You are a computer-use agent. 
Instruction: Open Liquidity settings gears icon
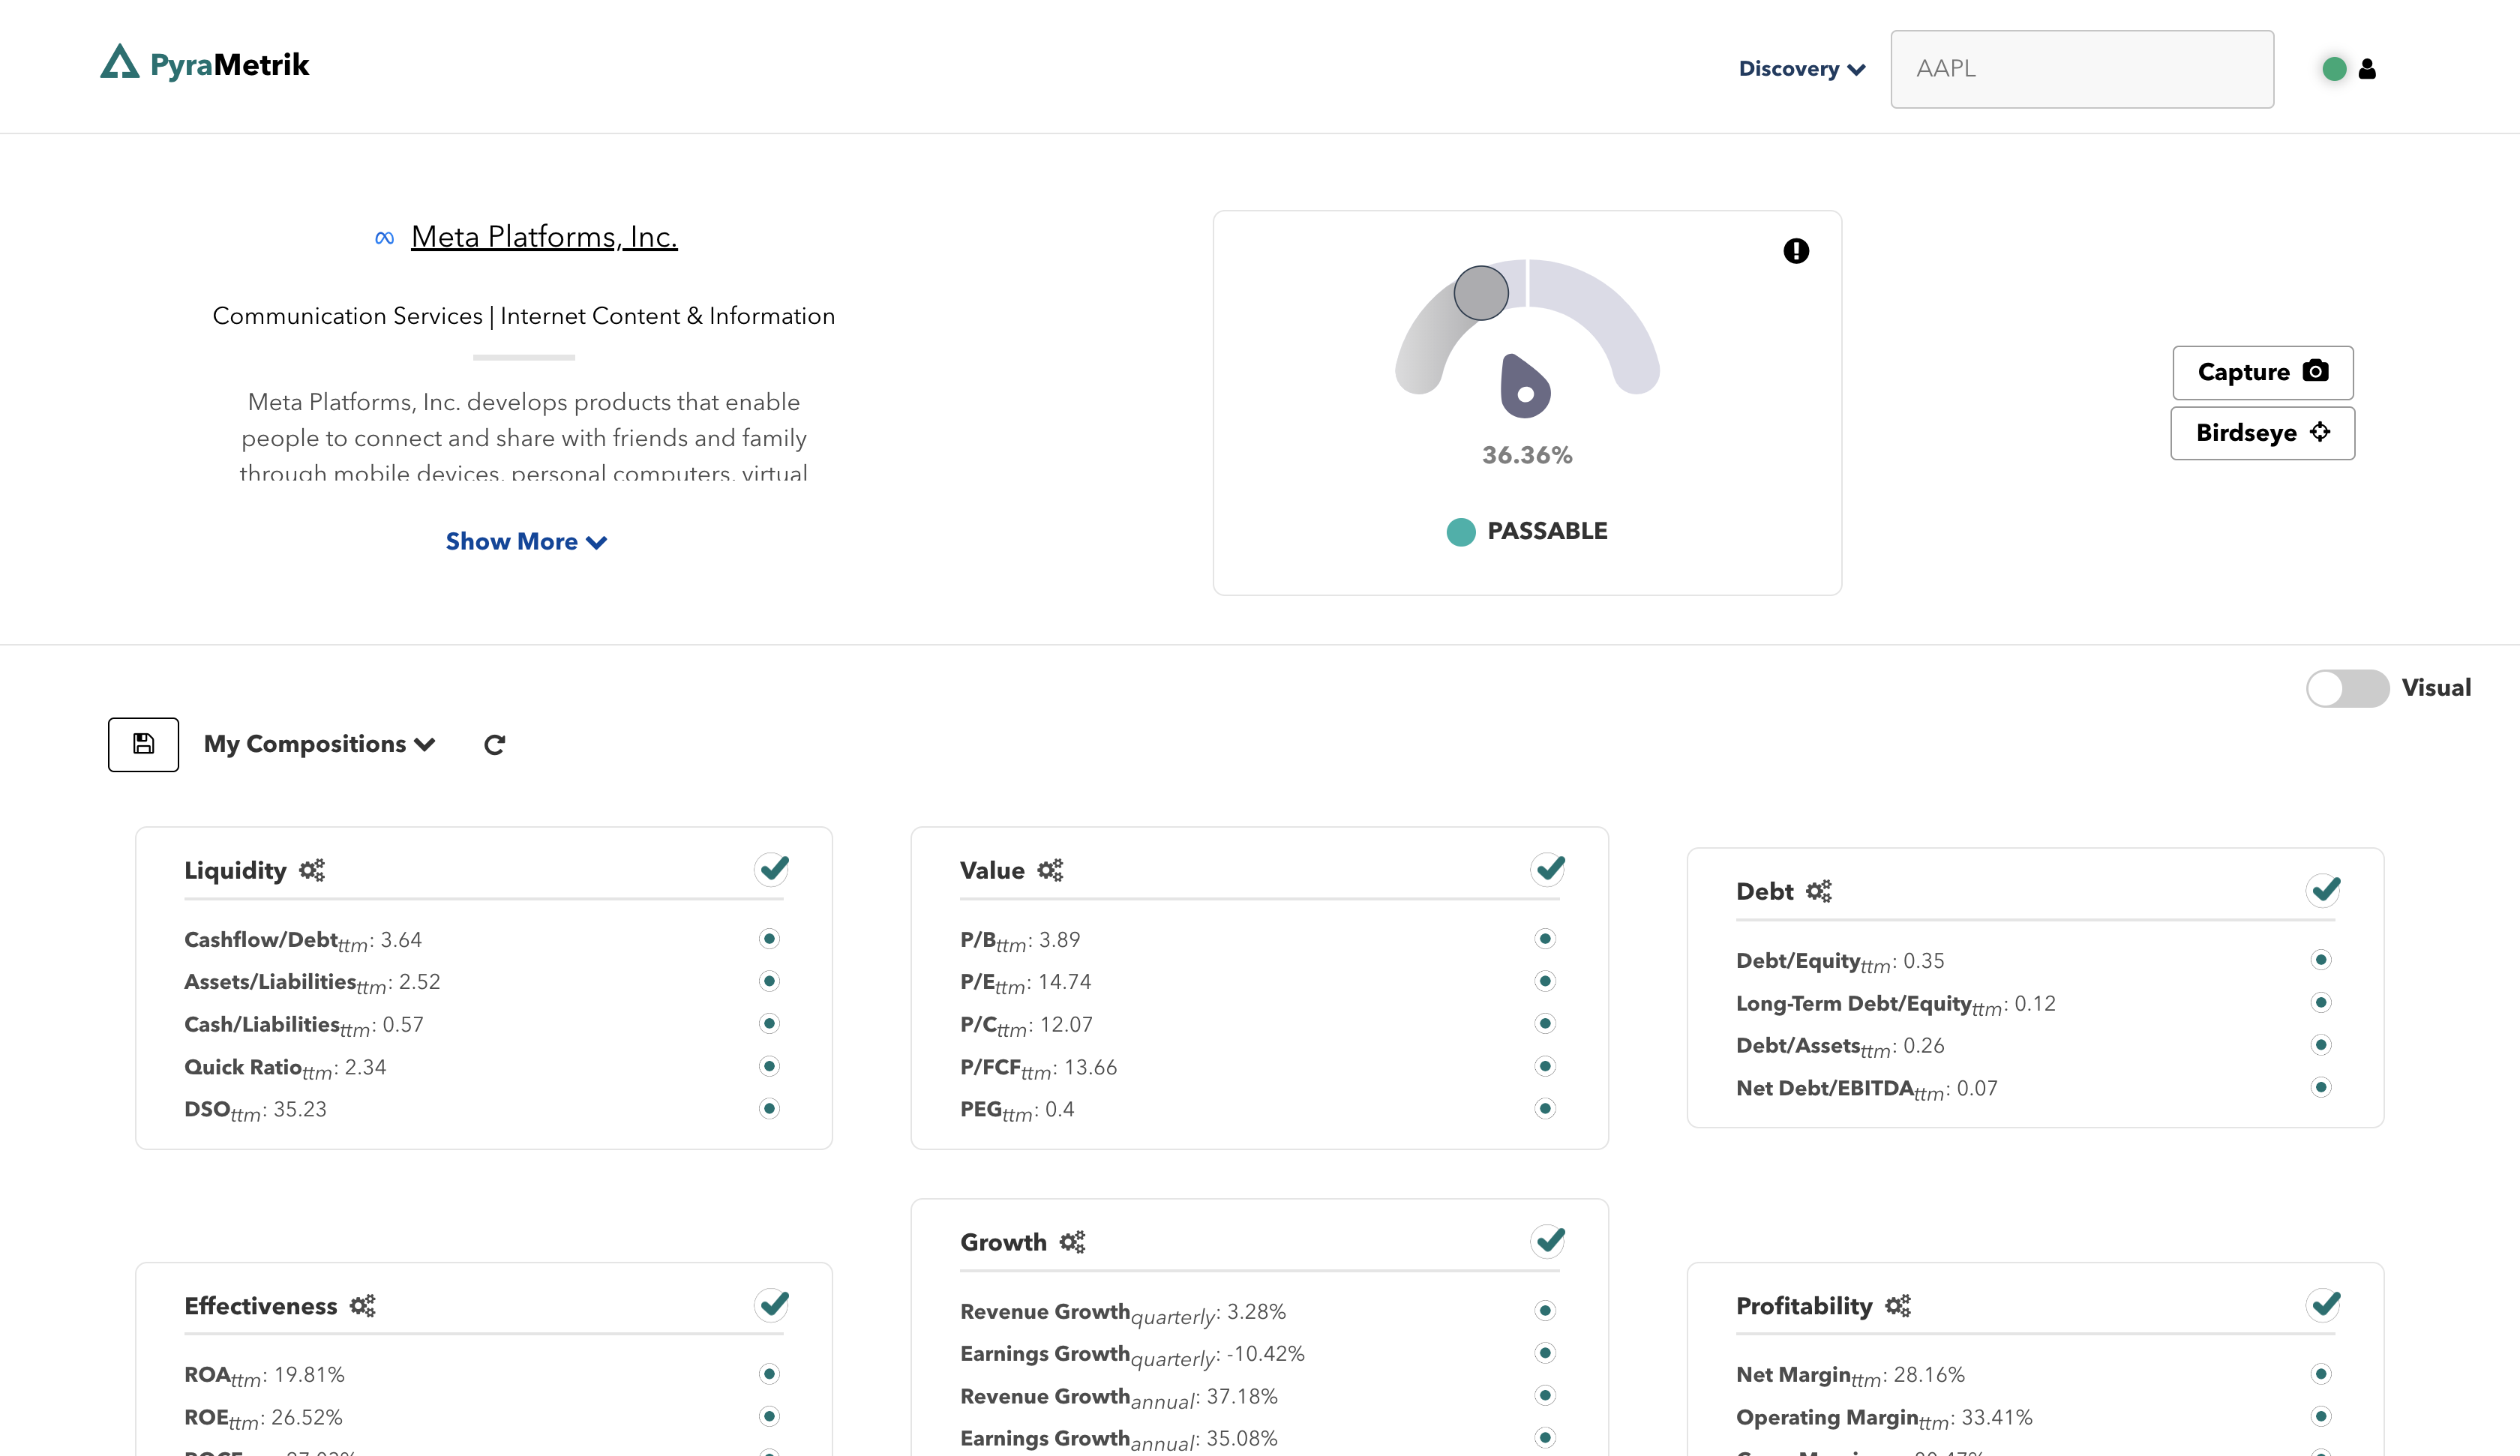312,870
